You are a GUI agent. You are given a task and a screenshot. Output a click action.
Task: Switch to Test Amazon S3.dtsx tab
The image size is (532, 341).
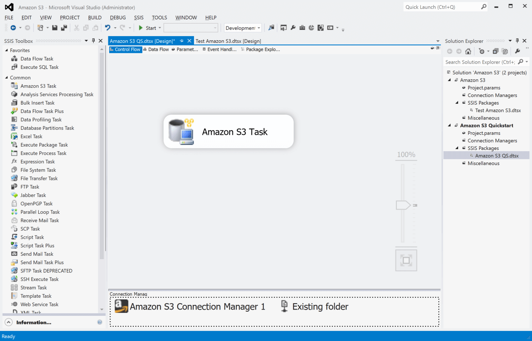click(228, 41)
